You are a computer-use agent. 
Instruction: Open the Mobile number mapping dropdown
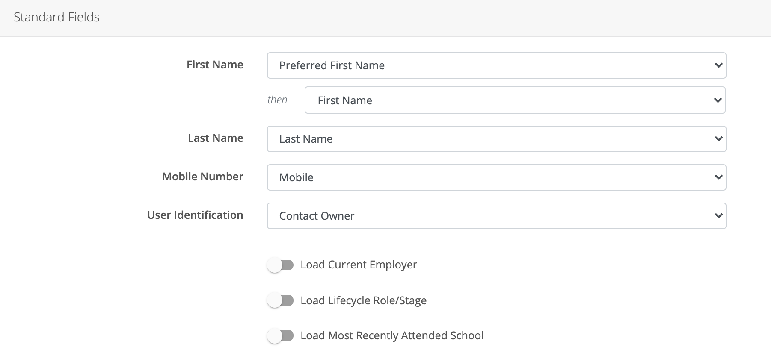pyautogui.click(x=496, y=177)
